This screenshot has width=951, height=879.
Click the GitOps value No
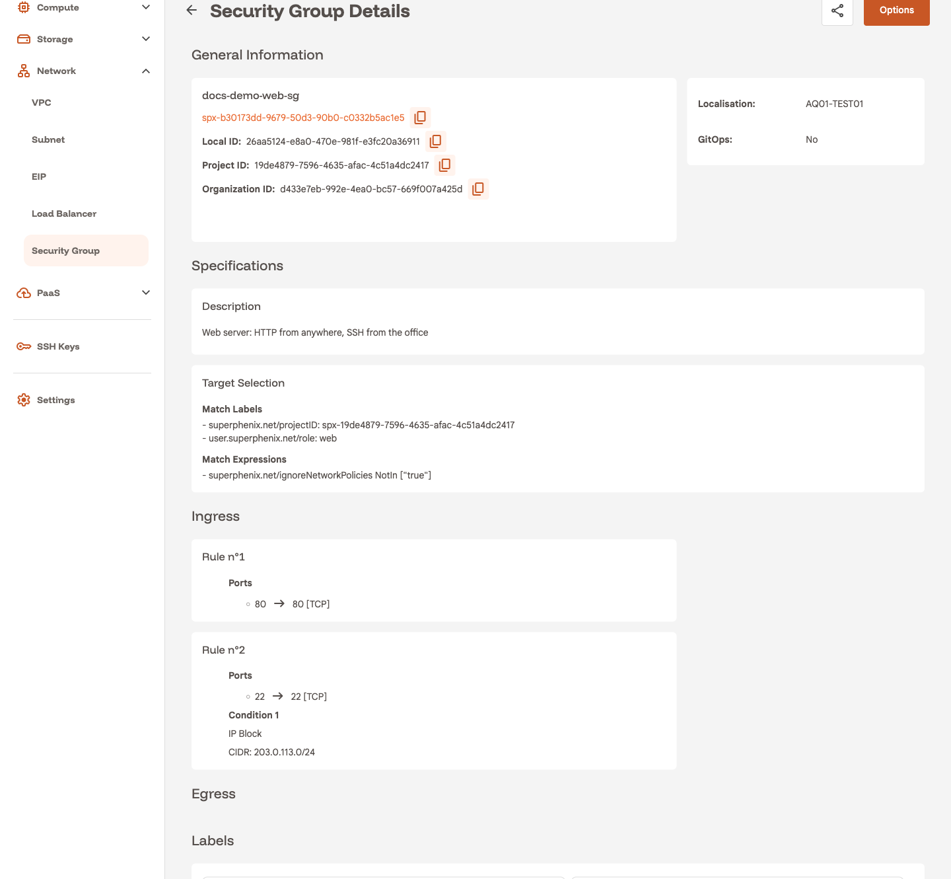pos(812,139)
